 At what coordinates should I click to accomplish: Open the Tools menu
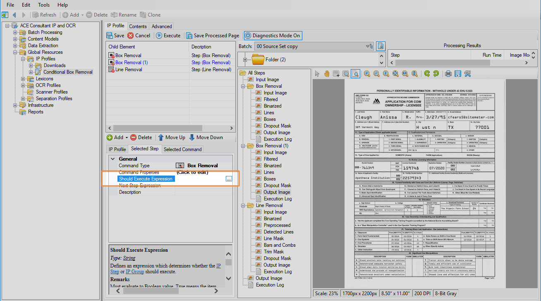point(44,5)
